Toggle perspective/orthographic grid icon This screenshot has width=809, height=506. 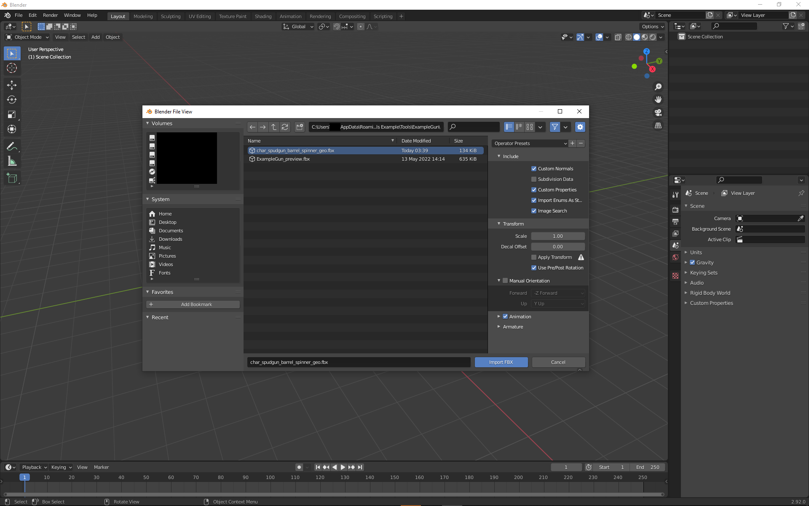click(658, 126)
